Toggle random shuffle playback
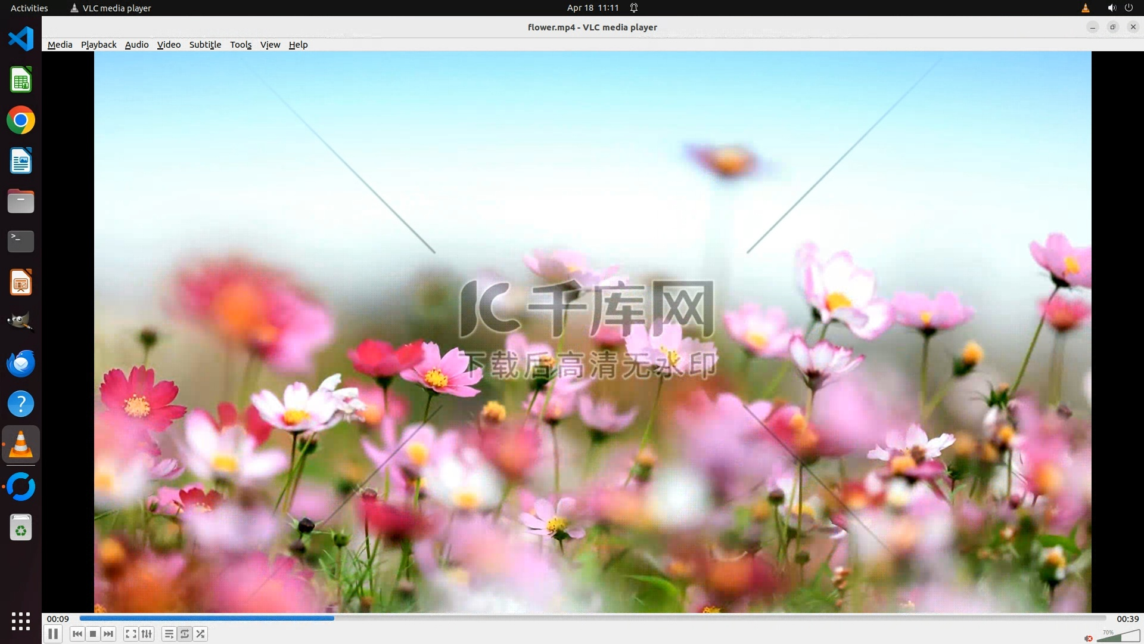The height and width of the screenshot is (644, 1144). click(x=201, y=634)
